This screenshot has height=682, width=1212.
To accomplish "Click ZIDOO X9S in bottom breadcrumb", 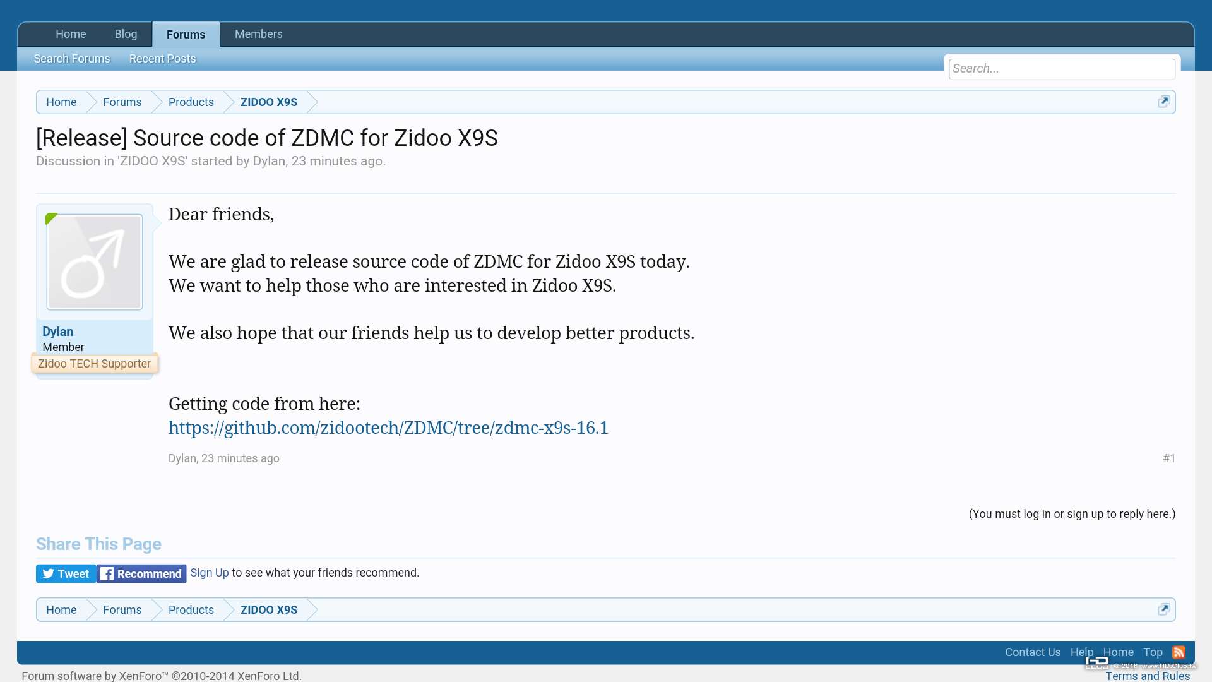I will [x=268, y=610].
